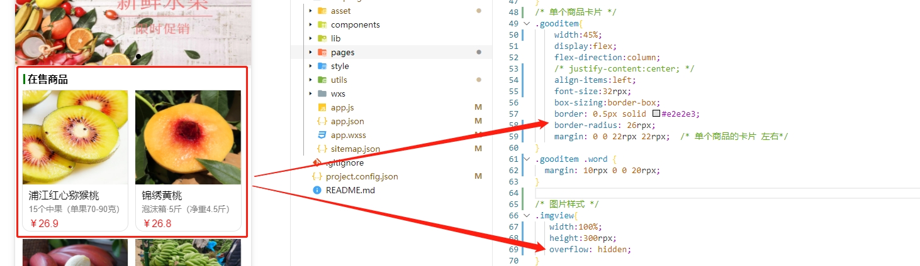Viewport: 920px width, 266px height.
Task: Click the app.wxss stylesheet file icon
Action: tap(322, 135)
